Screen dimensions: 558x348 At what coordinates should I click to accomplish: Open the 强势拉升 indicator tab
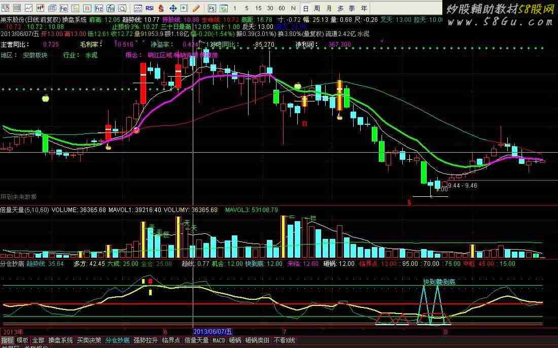146,340
